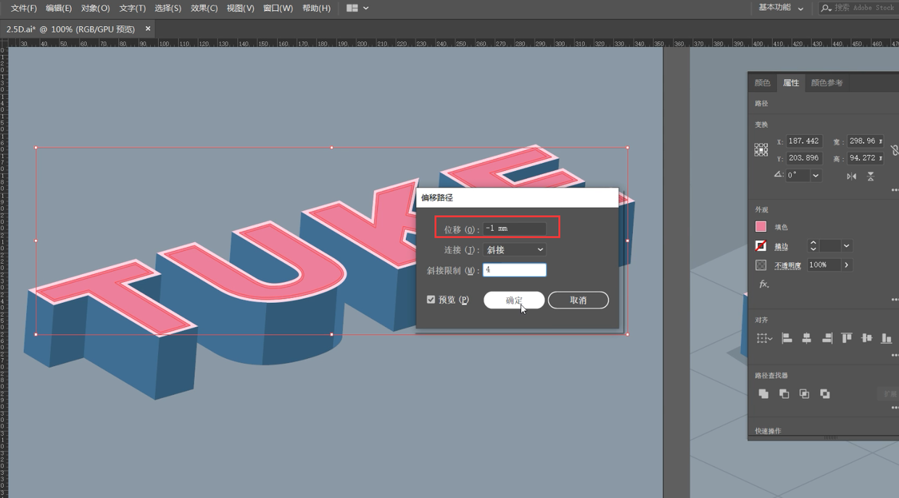Click the Pathfinder minus front icon
Image resolution: width=899 pixels, height=498 pixels.
click(x=784, y=394)
